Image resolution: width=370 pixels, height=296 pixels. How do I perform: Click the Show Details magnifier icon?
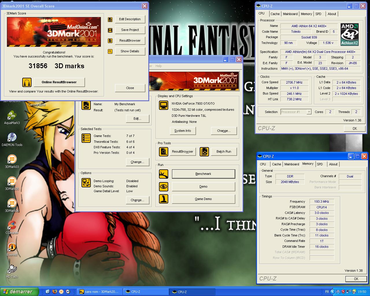[x=110, y=51]
